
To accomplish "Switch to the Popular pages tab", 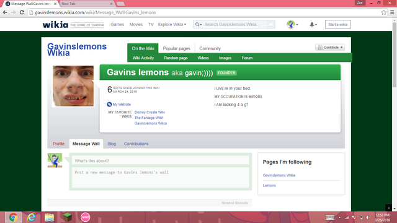I will coord(176,48).
